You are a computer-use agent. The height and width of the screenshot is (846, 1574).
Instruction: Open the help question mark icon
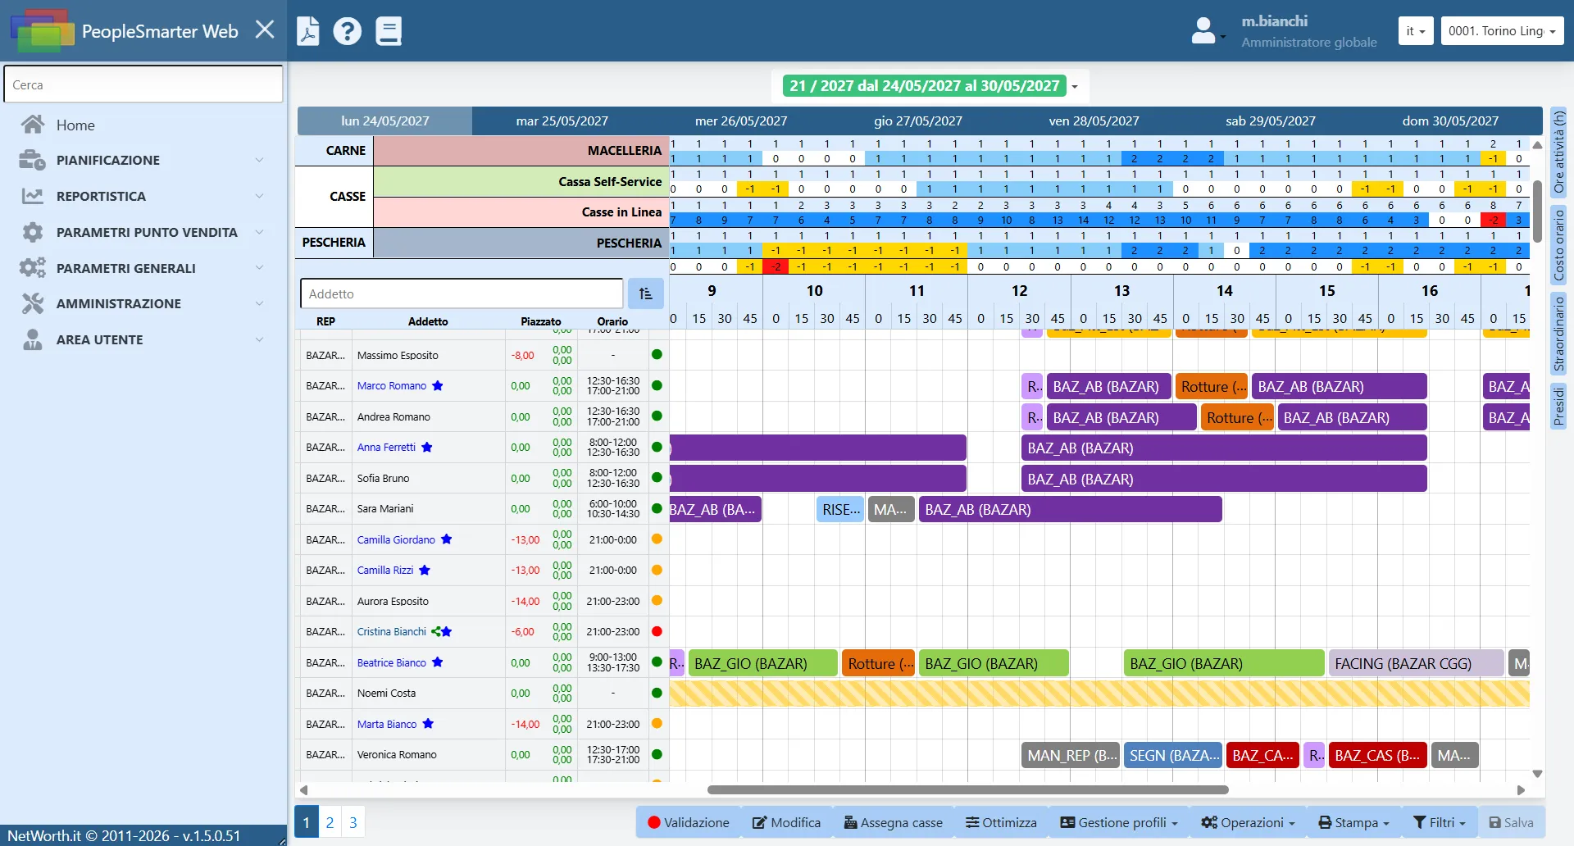pyautogui.click(x=348, y=31)
